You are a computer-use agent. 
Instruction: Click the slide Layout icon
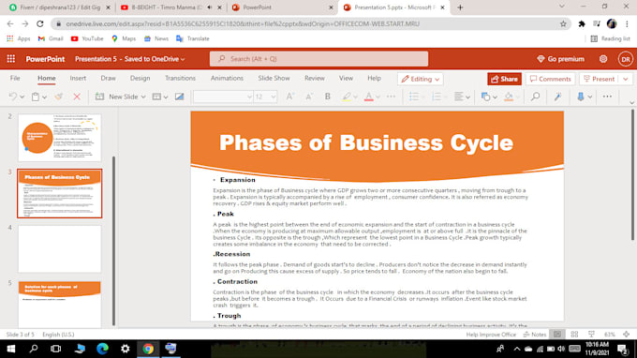pos(156,97)
